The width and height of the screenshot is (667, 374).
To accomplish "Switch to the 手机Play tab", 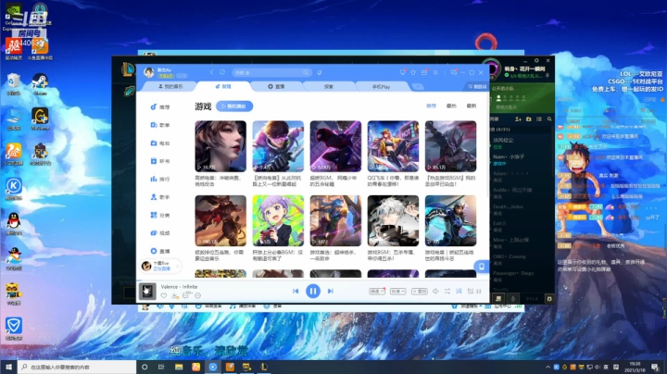I will (381, 86).
